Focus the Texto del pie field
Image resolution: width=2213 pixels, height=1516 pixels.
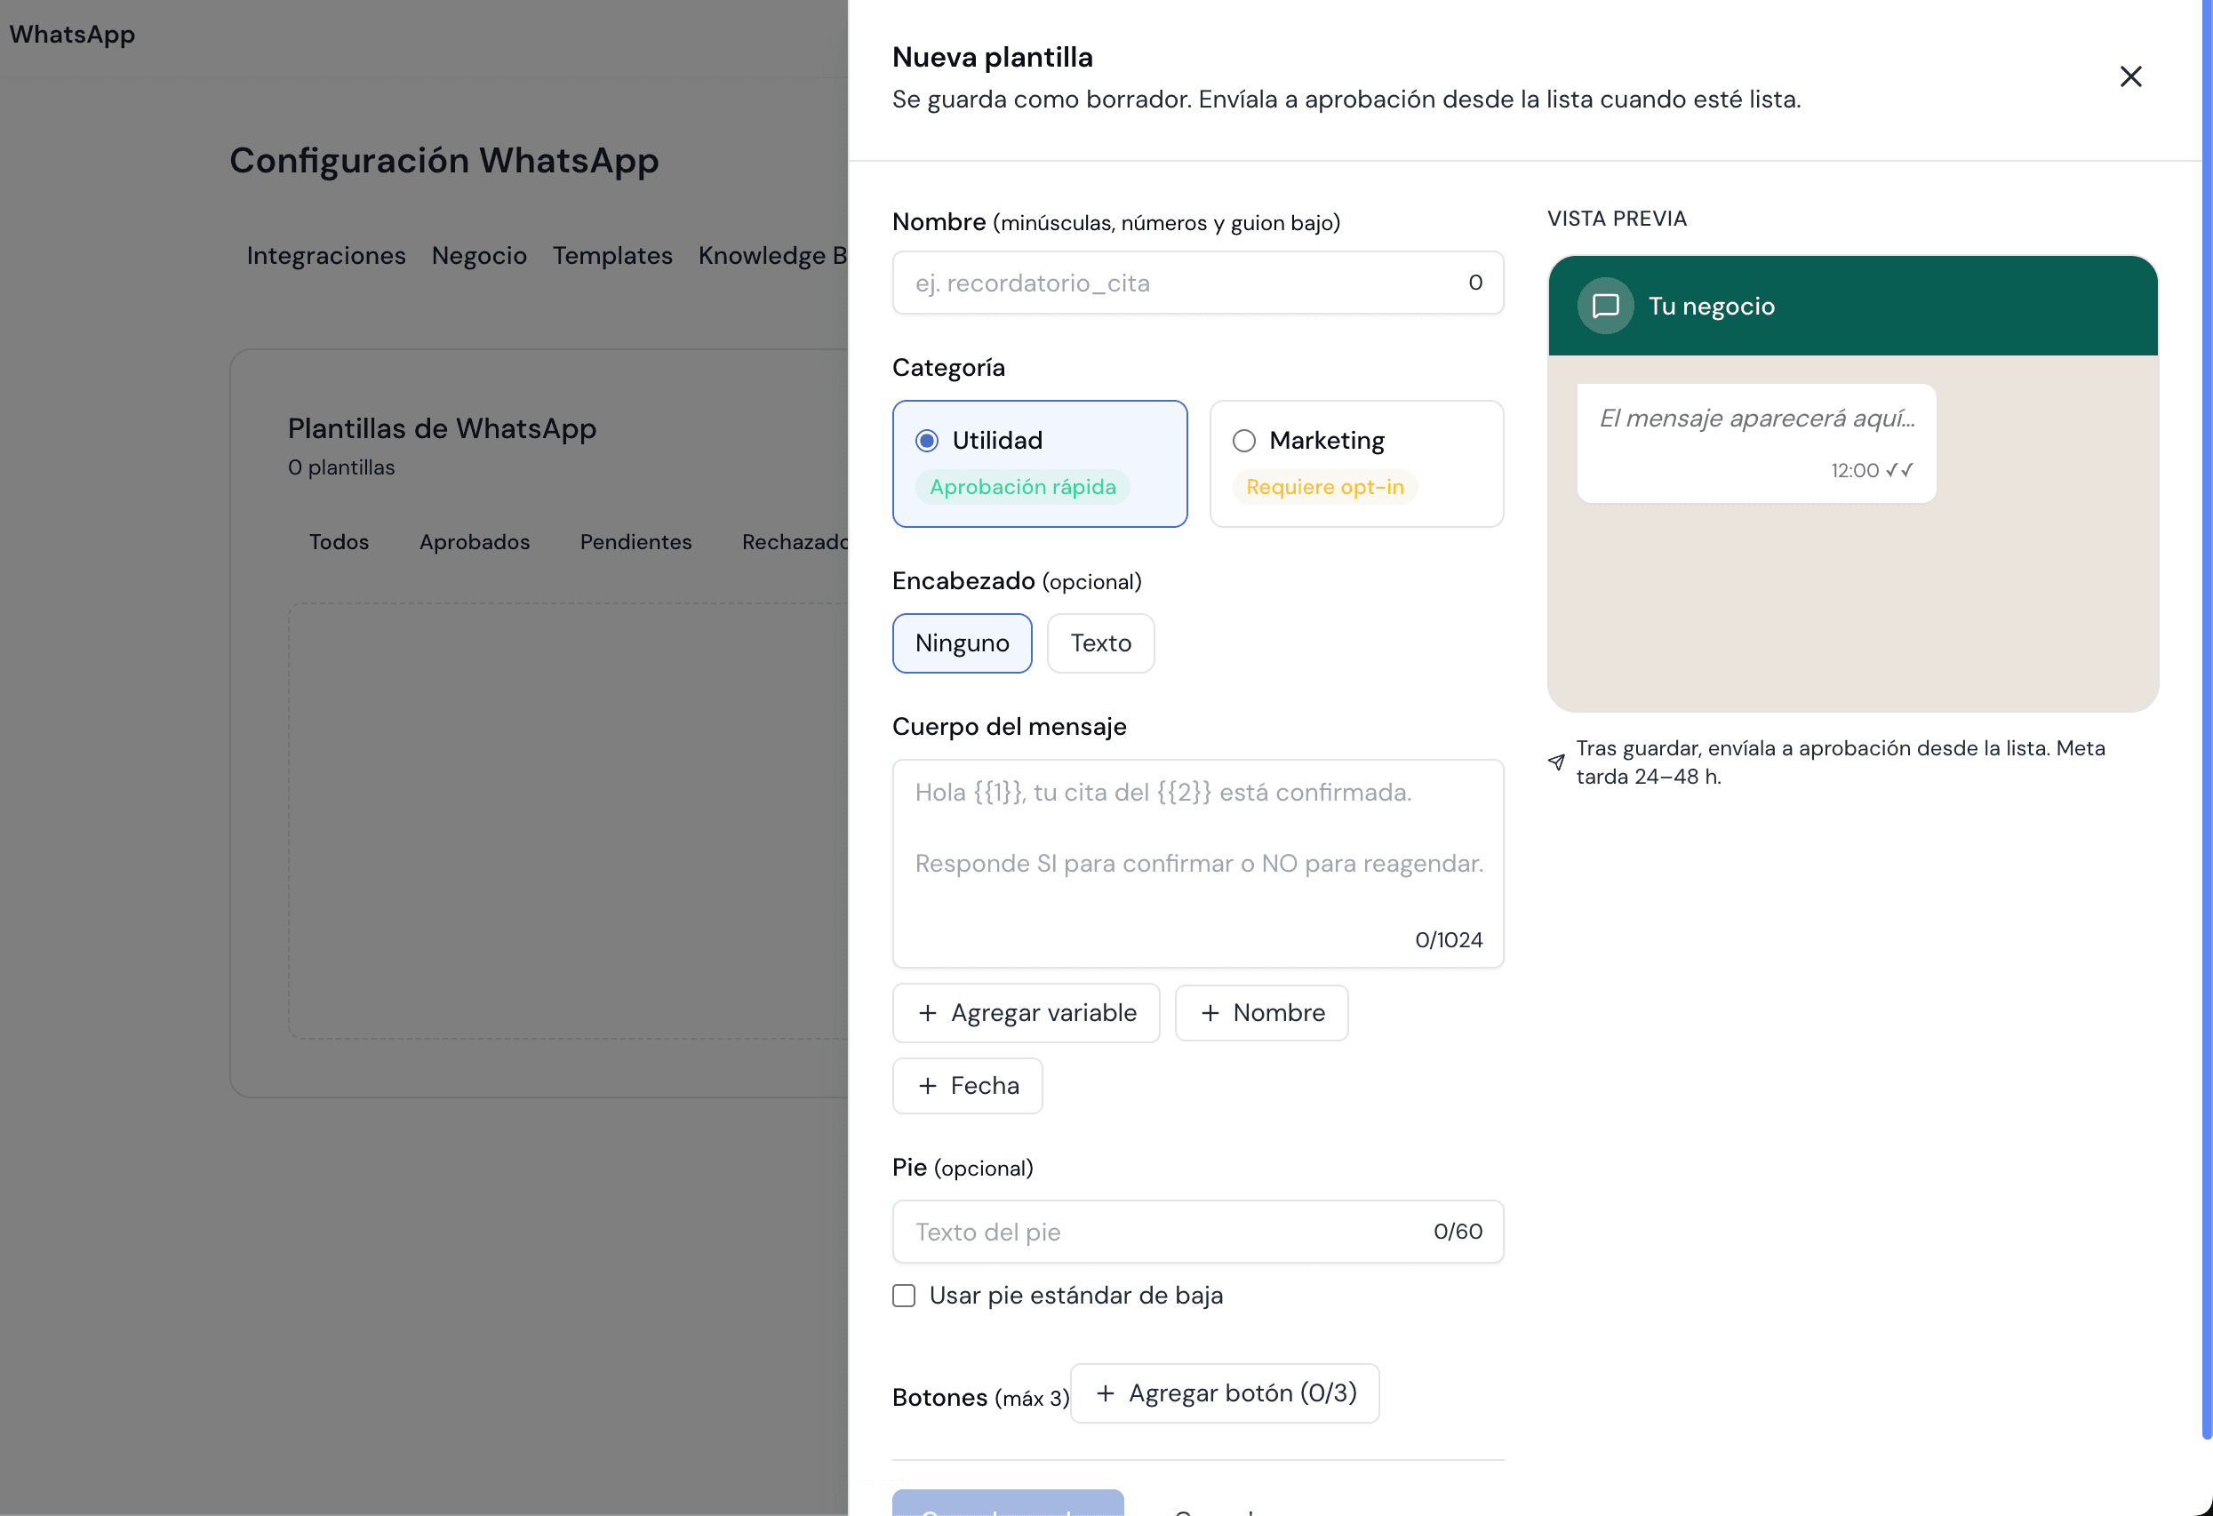(x=1198, y=1233)
